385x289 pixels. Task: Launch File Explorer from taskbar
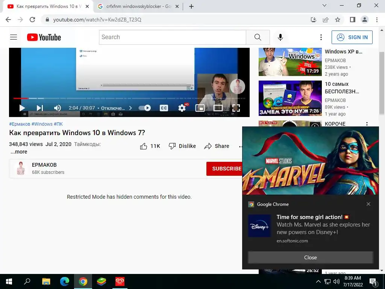[46, 281]
